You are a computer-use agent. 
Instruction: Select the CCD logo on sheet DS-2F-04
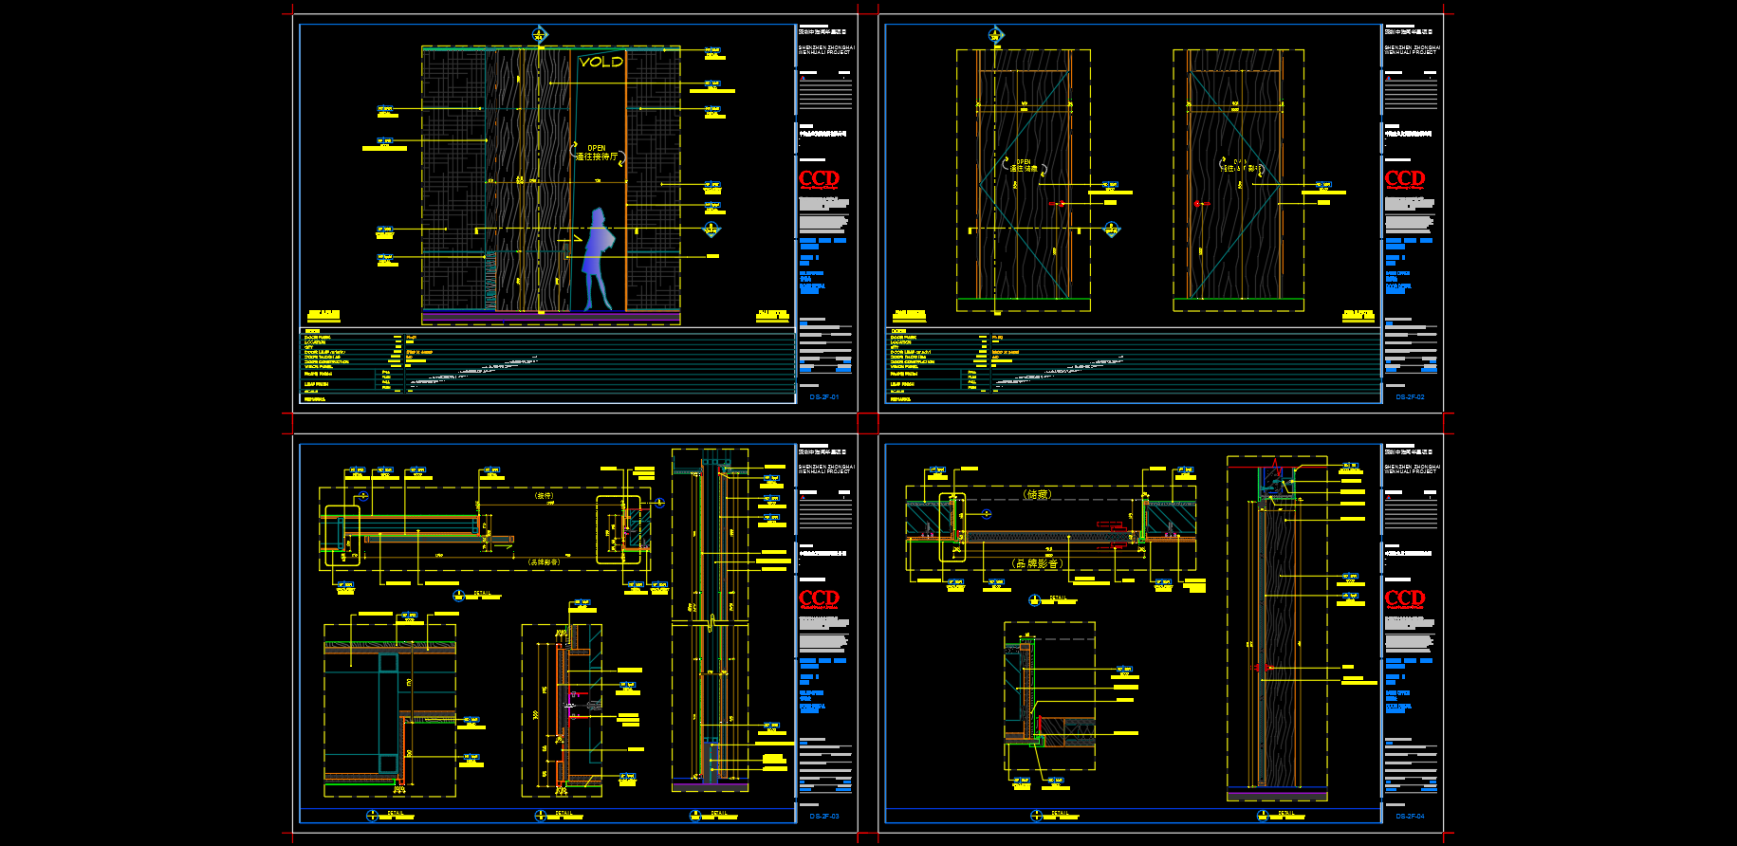1404,598
